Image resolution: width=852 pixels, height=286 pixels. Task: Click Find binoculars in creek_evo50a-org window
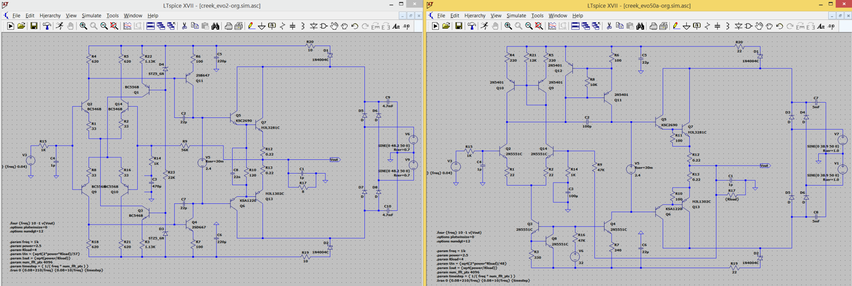point(640,26)
